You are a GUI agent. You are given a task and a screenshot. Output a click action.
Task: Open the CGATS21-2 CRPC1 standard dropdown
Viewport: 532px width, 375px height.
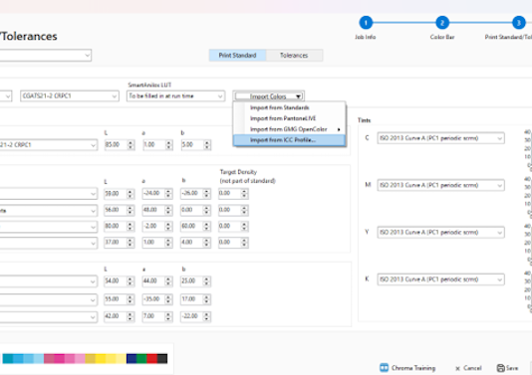[70, 96]
